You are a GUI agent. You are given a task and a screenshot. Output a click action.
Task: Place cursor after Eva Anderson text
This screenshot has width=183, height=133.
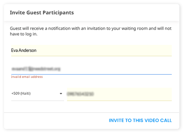point(37,51)
